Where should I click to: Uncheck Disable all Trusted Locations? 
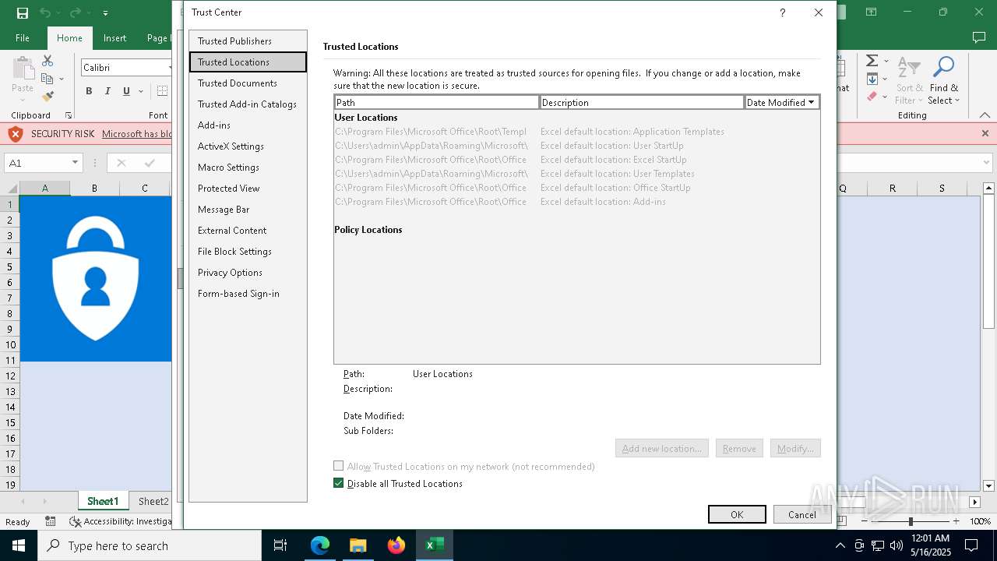(x=339, y=483)
